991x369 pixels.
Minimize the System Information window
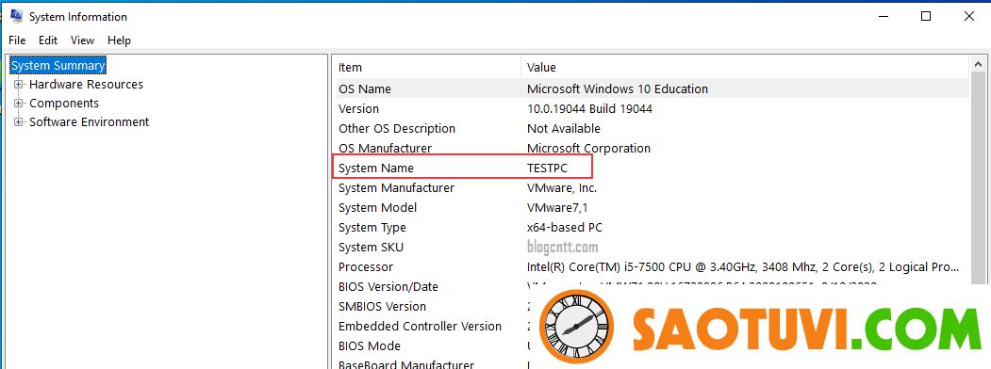click(x=883, y=16)
